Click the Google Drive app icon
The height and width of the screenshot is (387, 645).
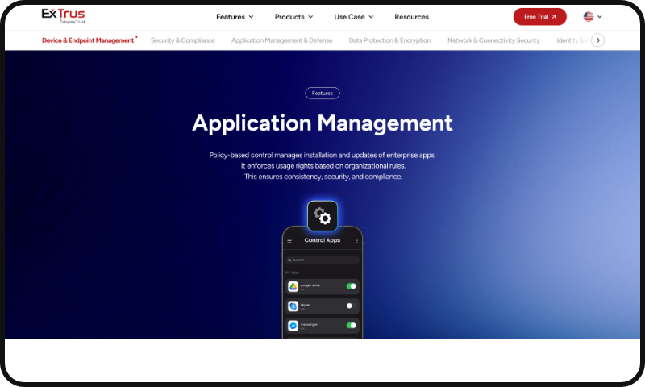(293, 287)
